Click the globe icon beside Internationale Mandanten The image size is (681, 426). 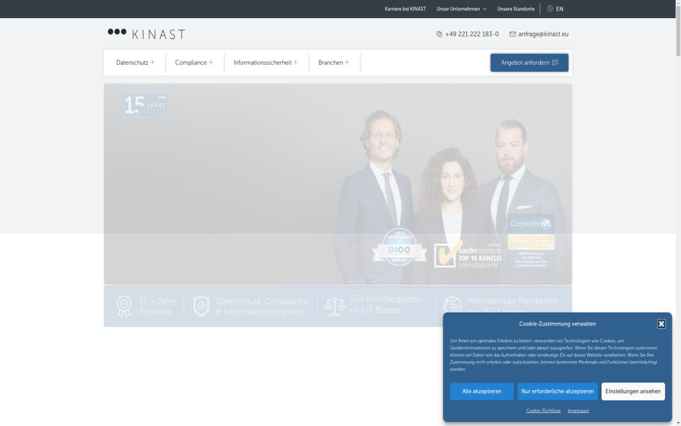point(452,305)
